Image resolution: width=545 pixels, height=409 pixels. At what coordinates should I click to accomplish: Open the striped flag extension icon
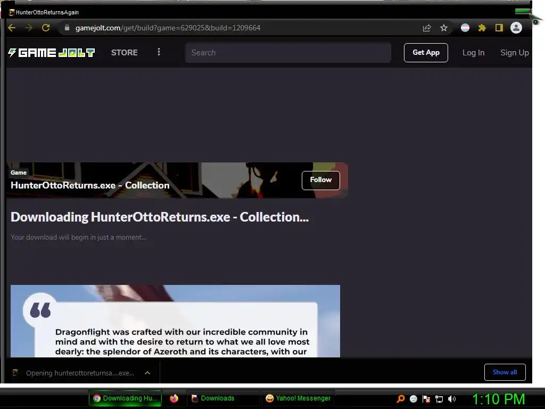click(465, 28)
